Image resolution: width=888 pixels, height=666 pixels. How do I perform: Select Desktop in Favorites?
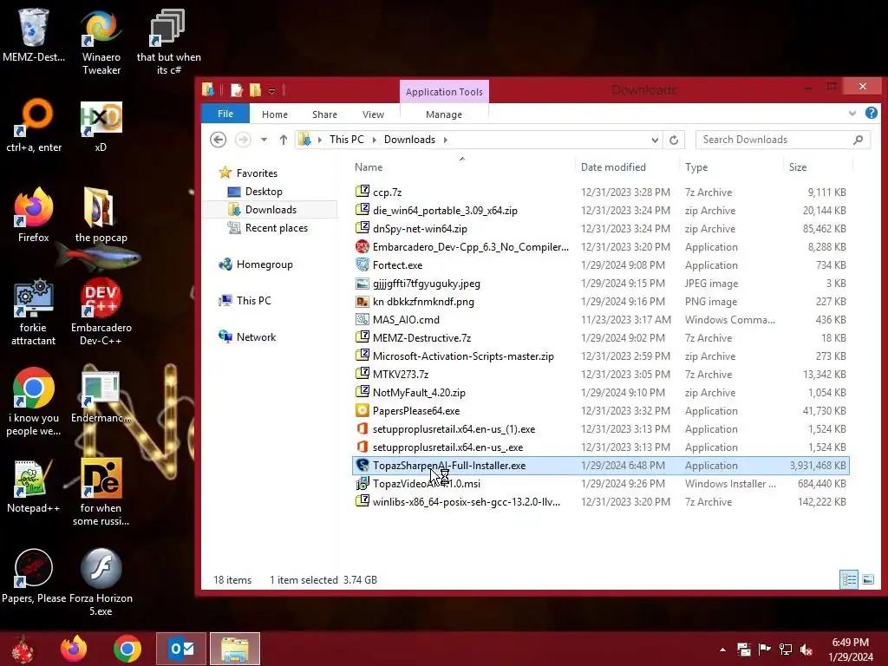(x=264, y=192)
